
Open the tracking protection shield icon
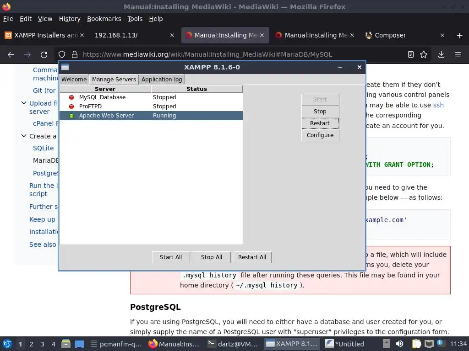click(62, 54)
